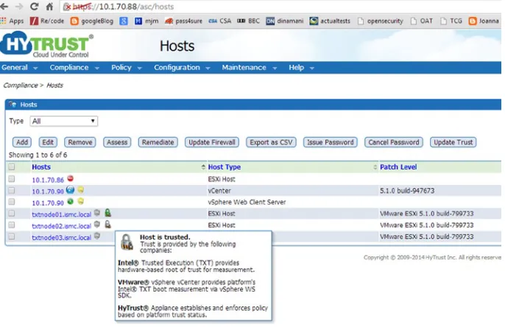The width and height of the screenshot is (505, 327).
Task: Click the browser forward arrow
Action: (19, 7)
